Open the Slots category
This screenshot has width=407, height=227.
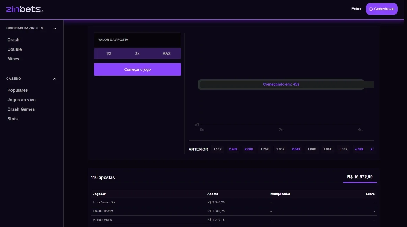(x=13, y=119)
